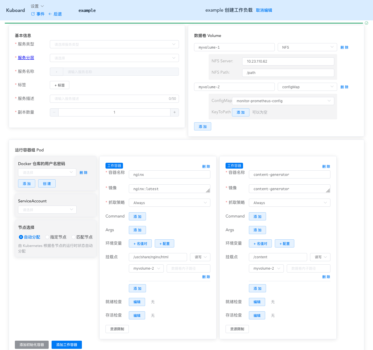This screenshot has width=373, height=350.
Task: Open the 服务类型 dropdown
Action: 114,44
